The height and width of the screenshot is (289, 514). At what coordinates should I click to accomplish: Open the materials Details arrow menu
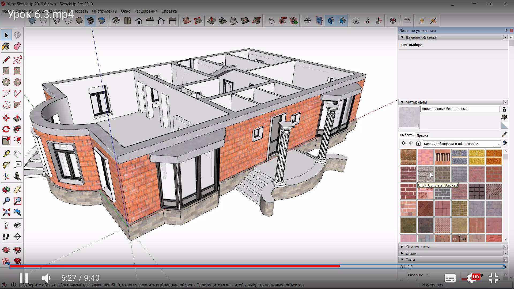(x=505, y=143)
